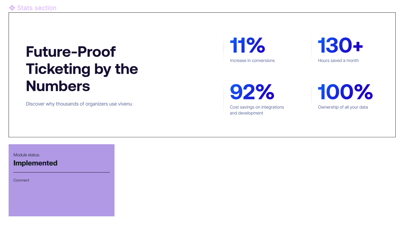Select the 130+ statistic number

[x=340, y=45]
